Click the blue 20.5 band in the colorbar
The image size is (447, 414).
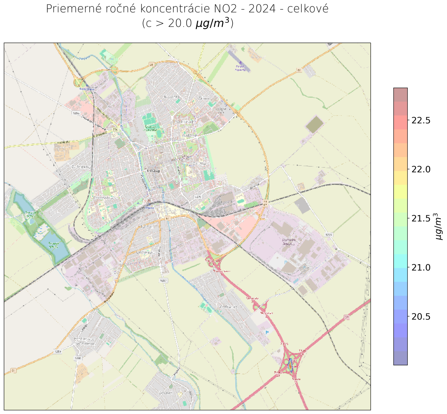tap(401, 317)
